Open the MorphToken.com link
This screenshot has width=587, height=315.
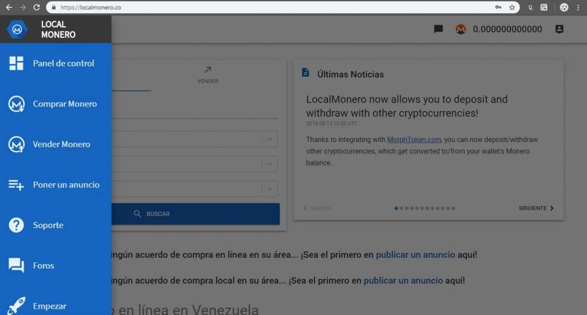pos(414,140)
